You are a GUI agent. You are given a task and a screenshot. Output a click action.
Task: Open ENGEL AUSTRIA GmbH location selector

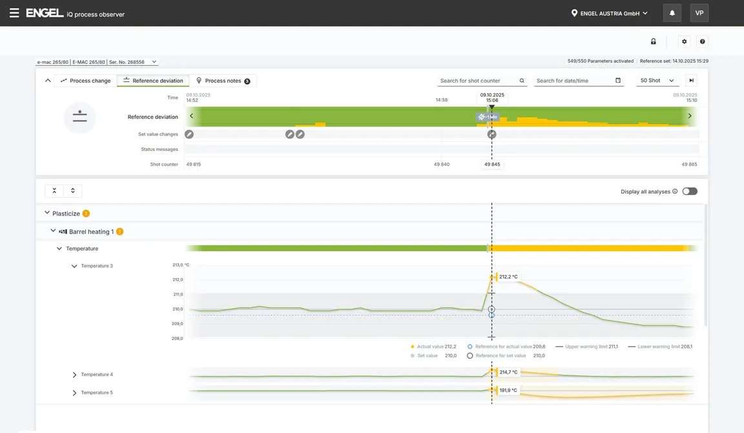[609, 13]
